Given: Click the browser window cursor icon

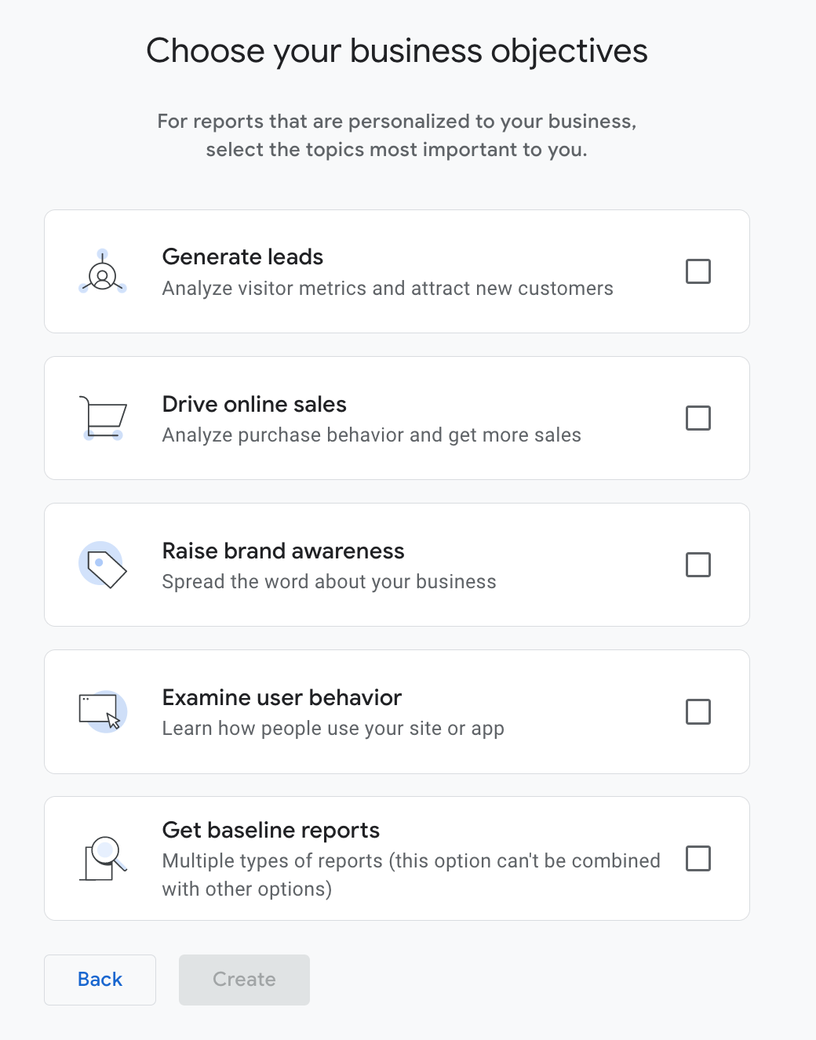Looking at the screenshot, I should tap(103, 711).
